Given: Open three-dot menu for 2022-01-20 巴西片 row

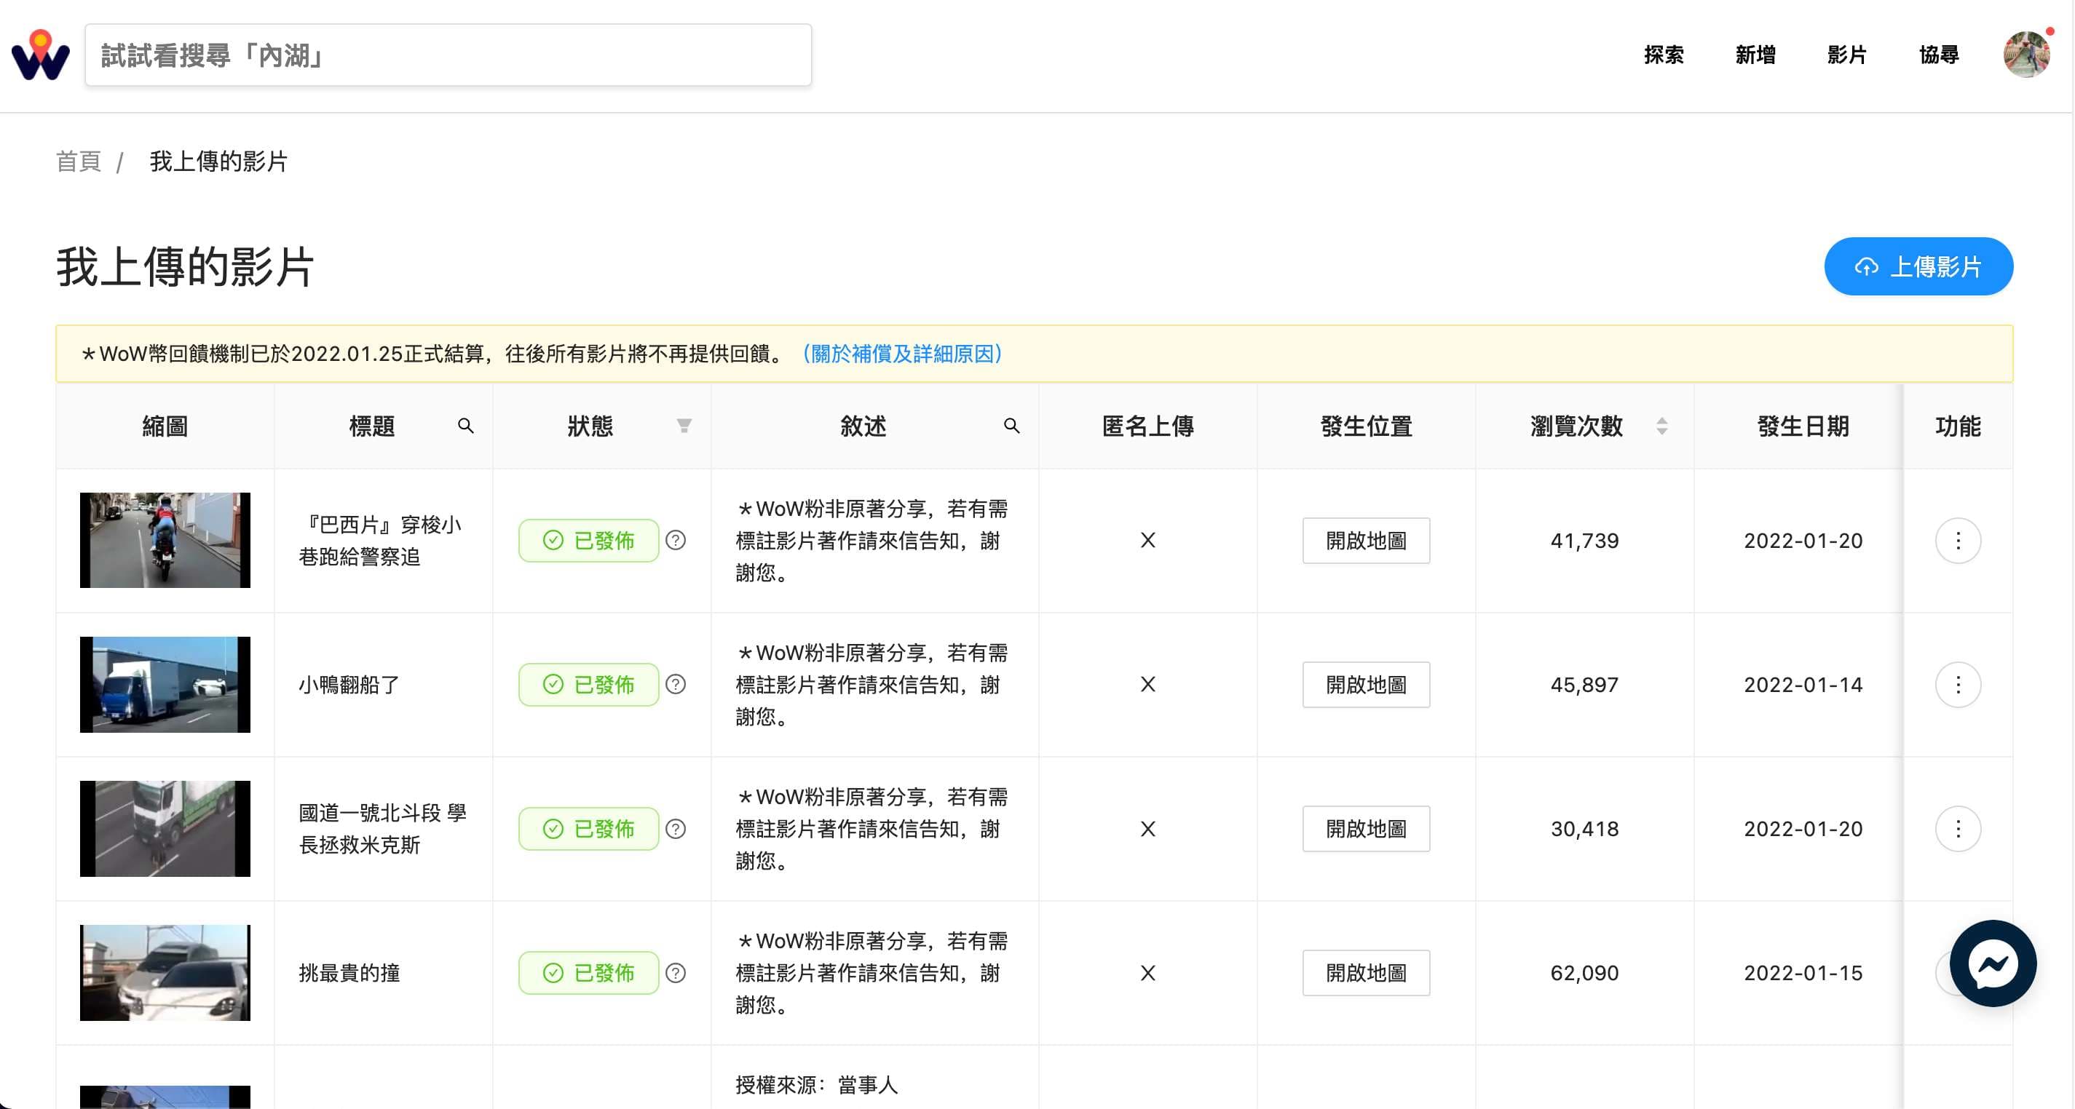Looking at the screenshot, I should tap(1957, 541).
